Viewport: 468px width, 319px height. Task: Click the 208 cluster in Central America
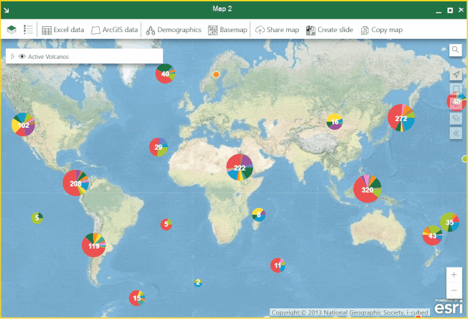(76, 183)
